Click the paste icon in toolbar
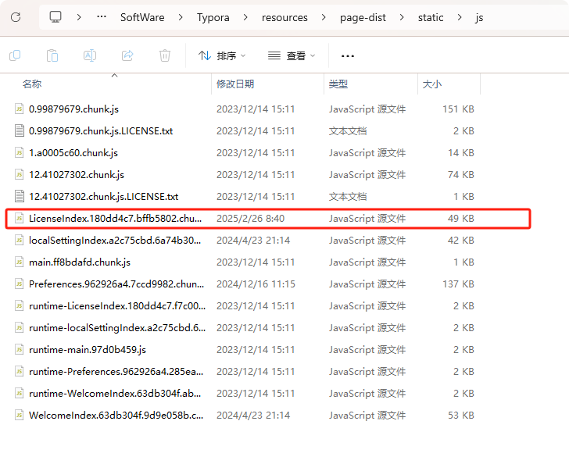Viewport: 569px width, 471px height. coord(52,55)
